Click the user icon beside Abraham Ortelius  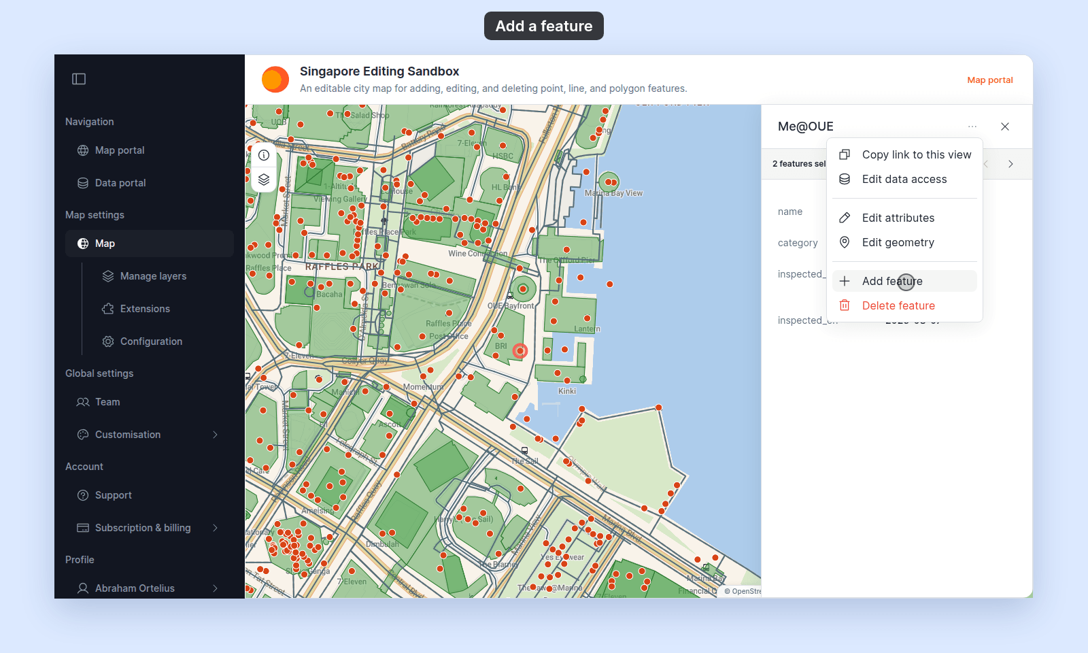(x=83, y=588)
